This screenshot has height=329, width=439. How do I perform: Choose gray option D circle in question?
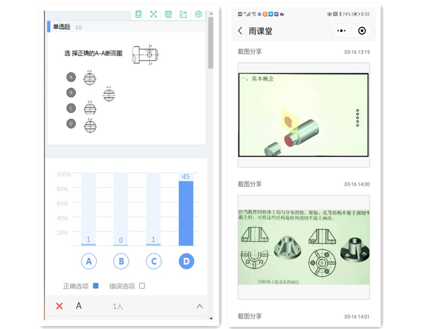coord(71,124)
